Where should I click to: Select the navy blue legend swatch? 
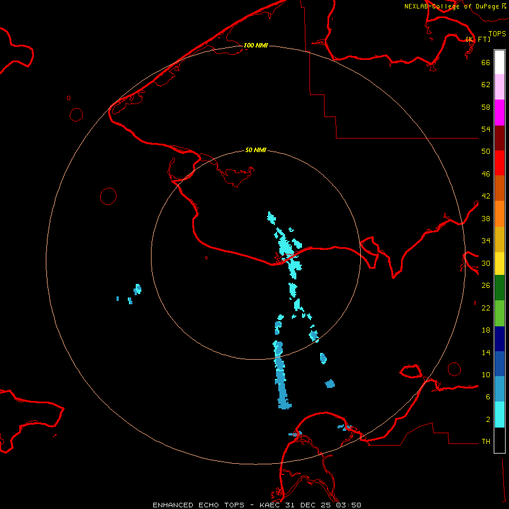pyautogui.click(x=499, y=339)
